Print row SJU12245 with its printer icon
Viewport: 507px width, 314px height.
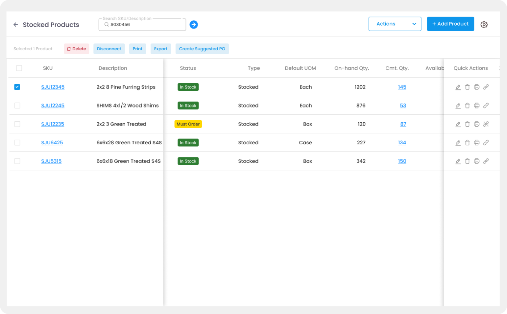(x=477, y=106)
